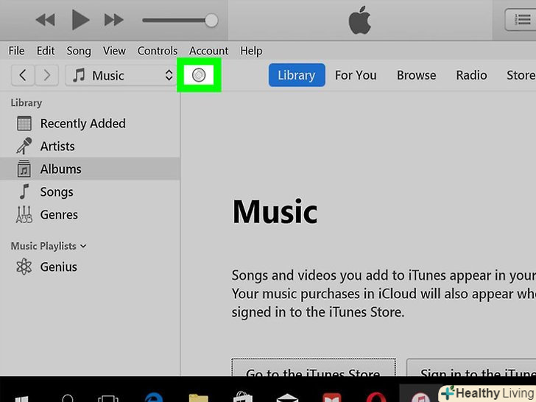The height and width of the screenshot is (402, 536).
Task: Select the Genres guitars icon
Action: (24, 214)
